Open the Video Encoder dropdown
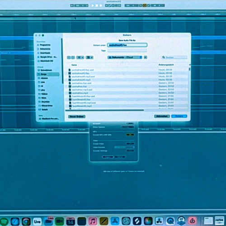 124,147
